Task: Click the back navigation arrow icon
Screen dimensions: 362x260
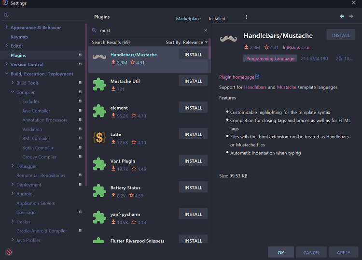Action: click(342, 16)
